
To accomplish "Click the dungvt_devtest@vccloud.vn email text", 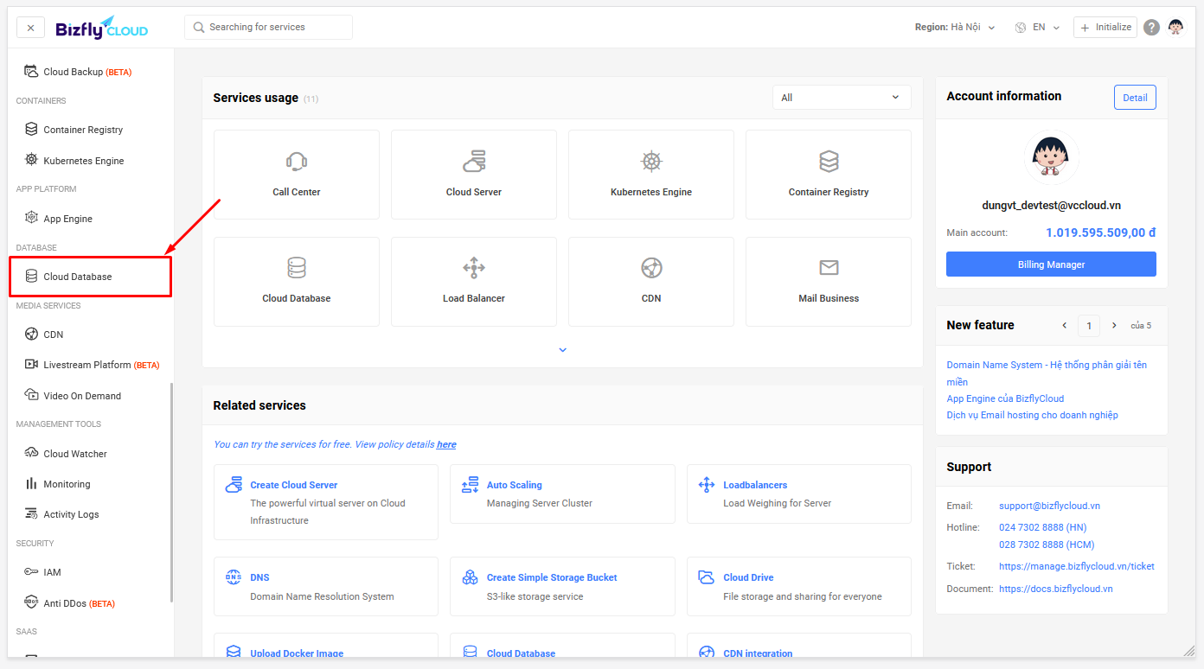I will (x=1051, y=206).
